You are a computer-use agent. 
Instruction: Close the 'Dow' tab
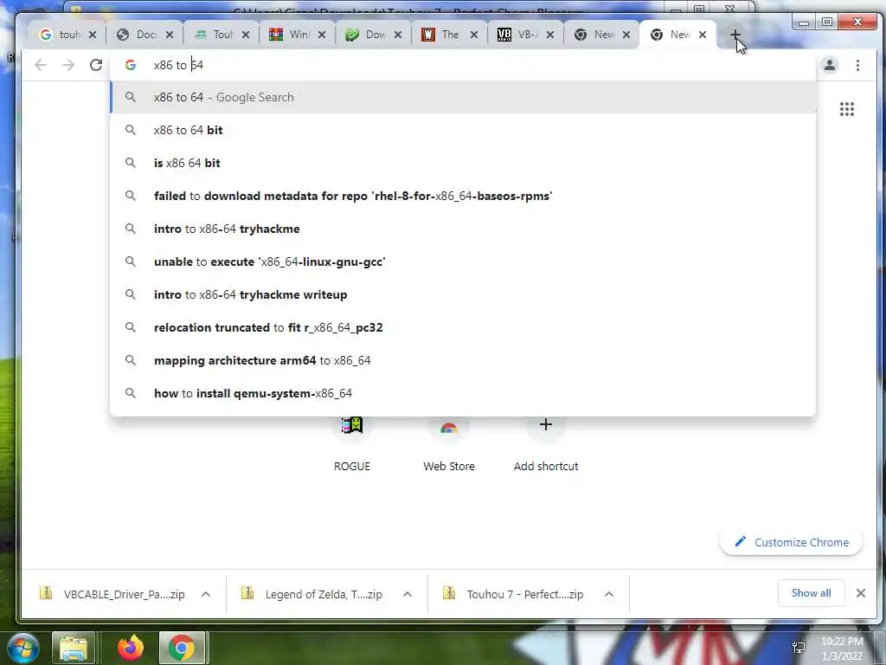pos(398,35)
